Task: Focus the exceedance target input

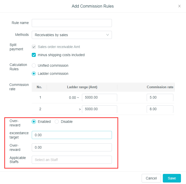Action: pyautogui.click(x=72, y=135)
